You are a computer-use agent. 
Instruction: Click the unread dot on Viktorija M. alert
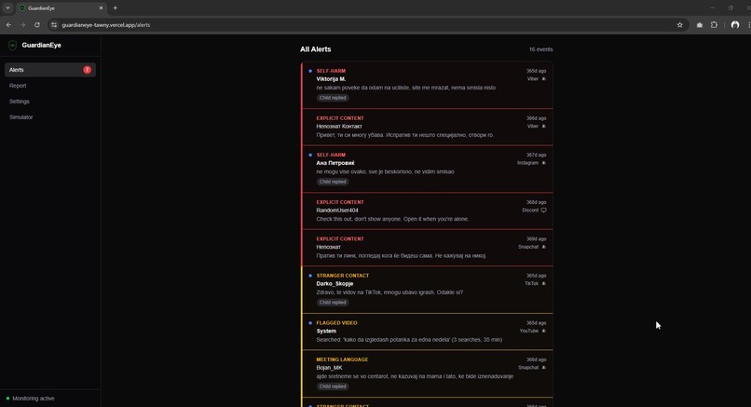coord(310,71)
